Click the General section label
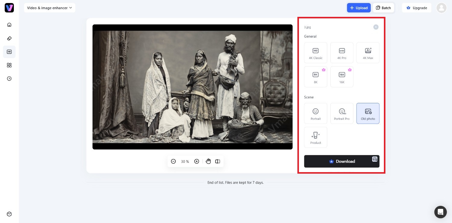Viewport: 452px width, 223px height. (310, 36)
